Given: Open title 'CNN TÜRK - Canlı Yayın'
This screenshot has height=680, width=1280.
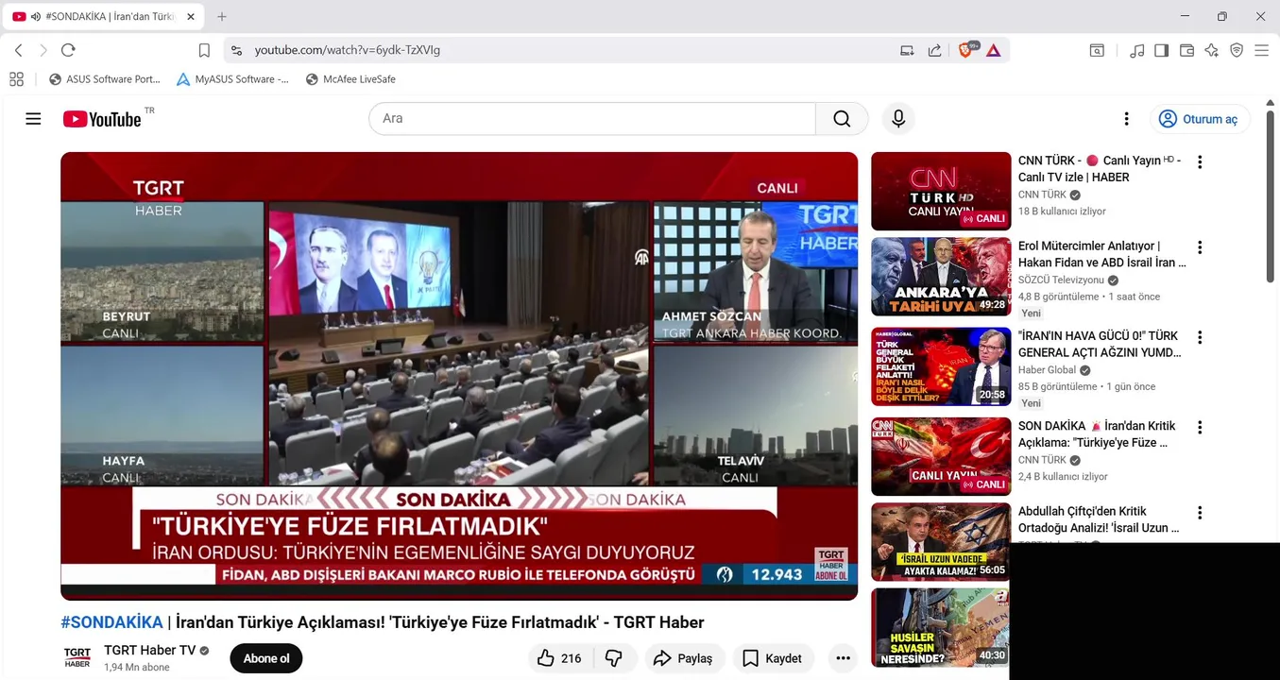Looking at the screenshot, I should click(1100, 169).
